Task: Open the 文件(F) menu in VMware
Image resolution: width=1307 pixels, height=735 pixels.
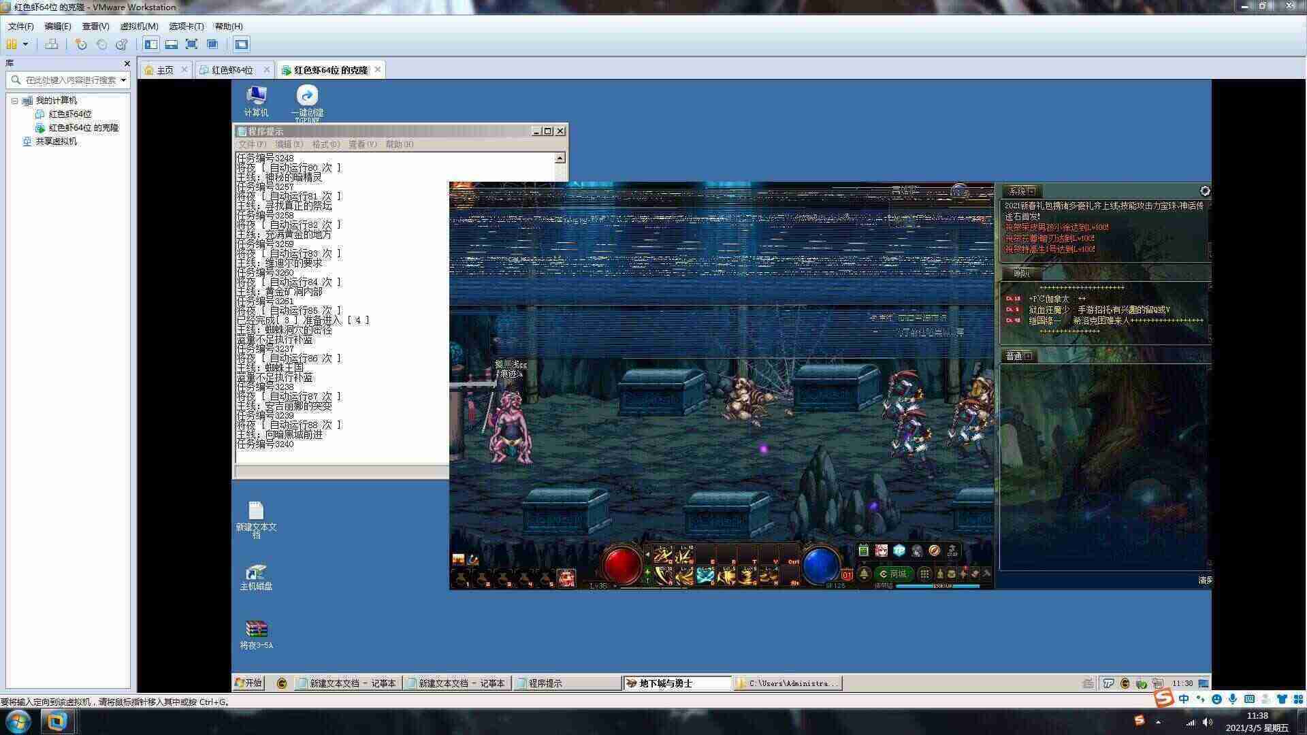Action: pyautogui.click(x=20, y=26)
